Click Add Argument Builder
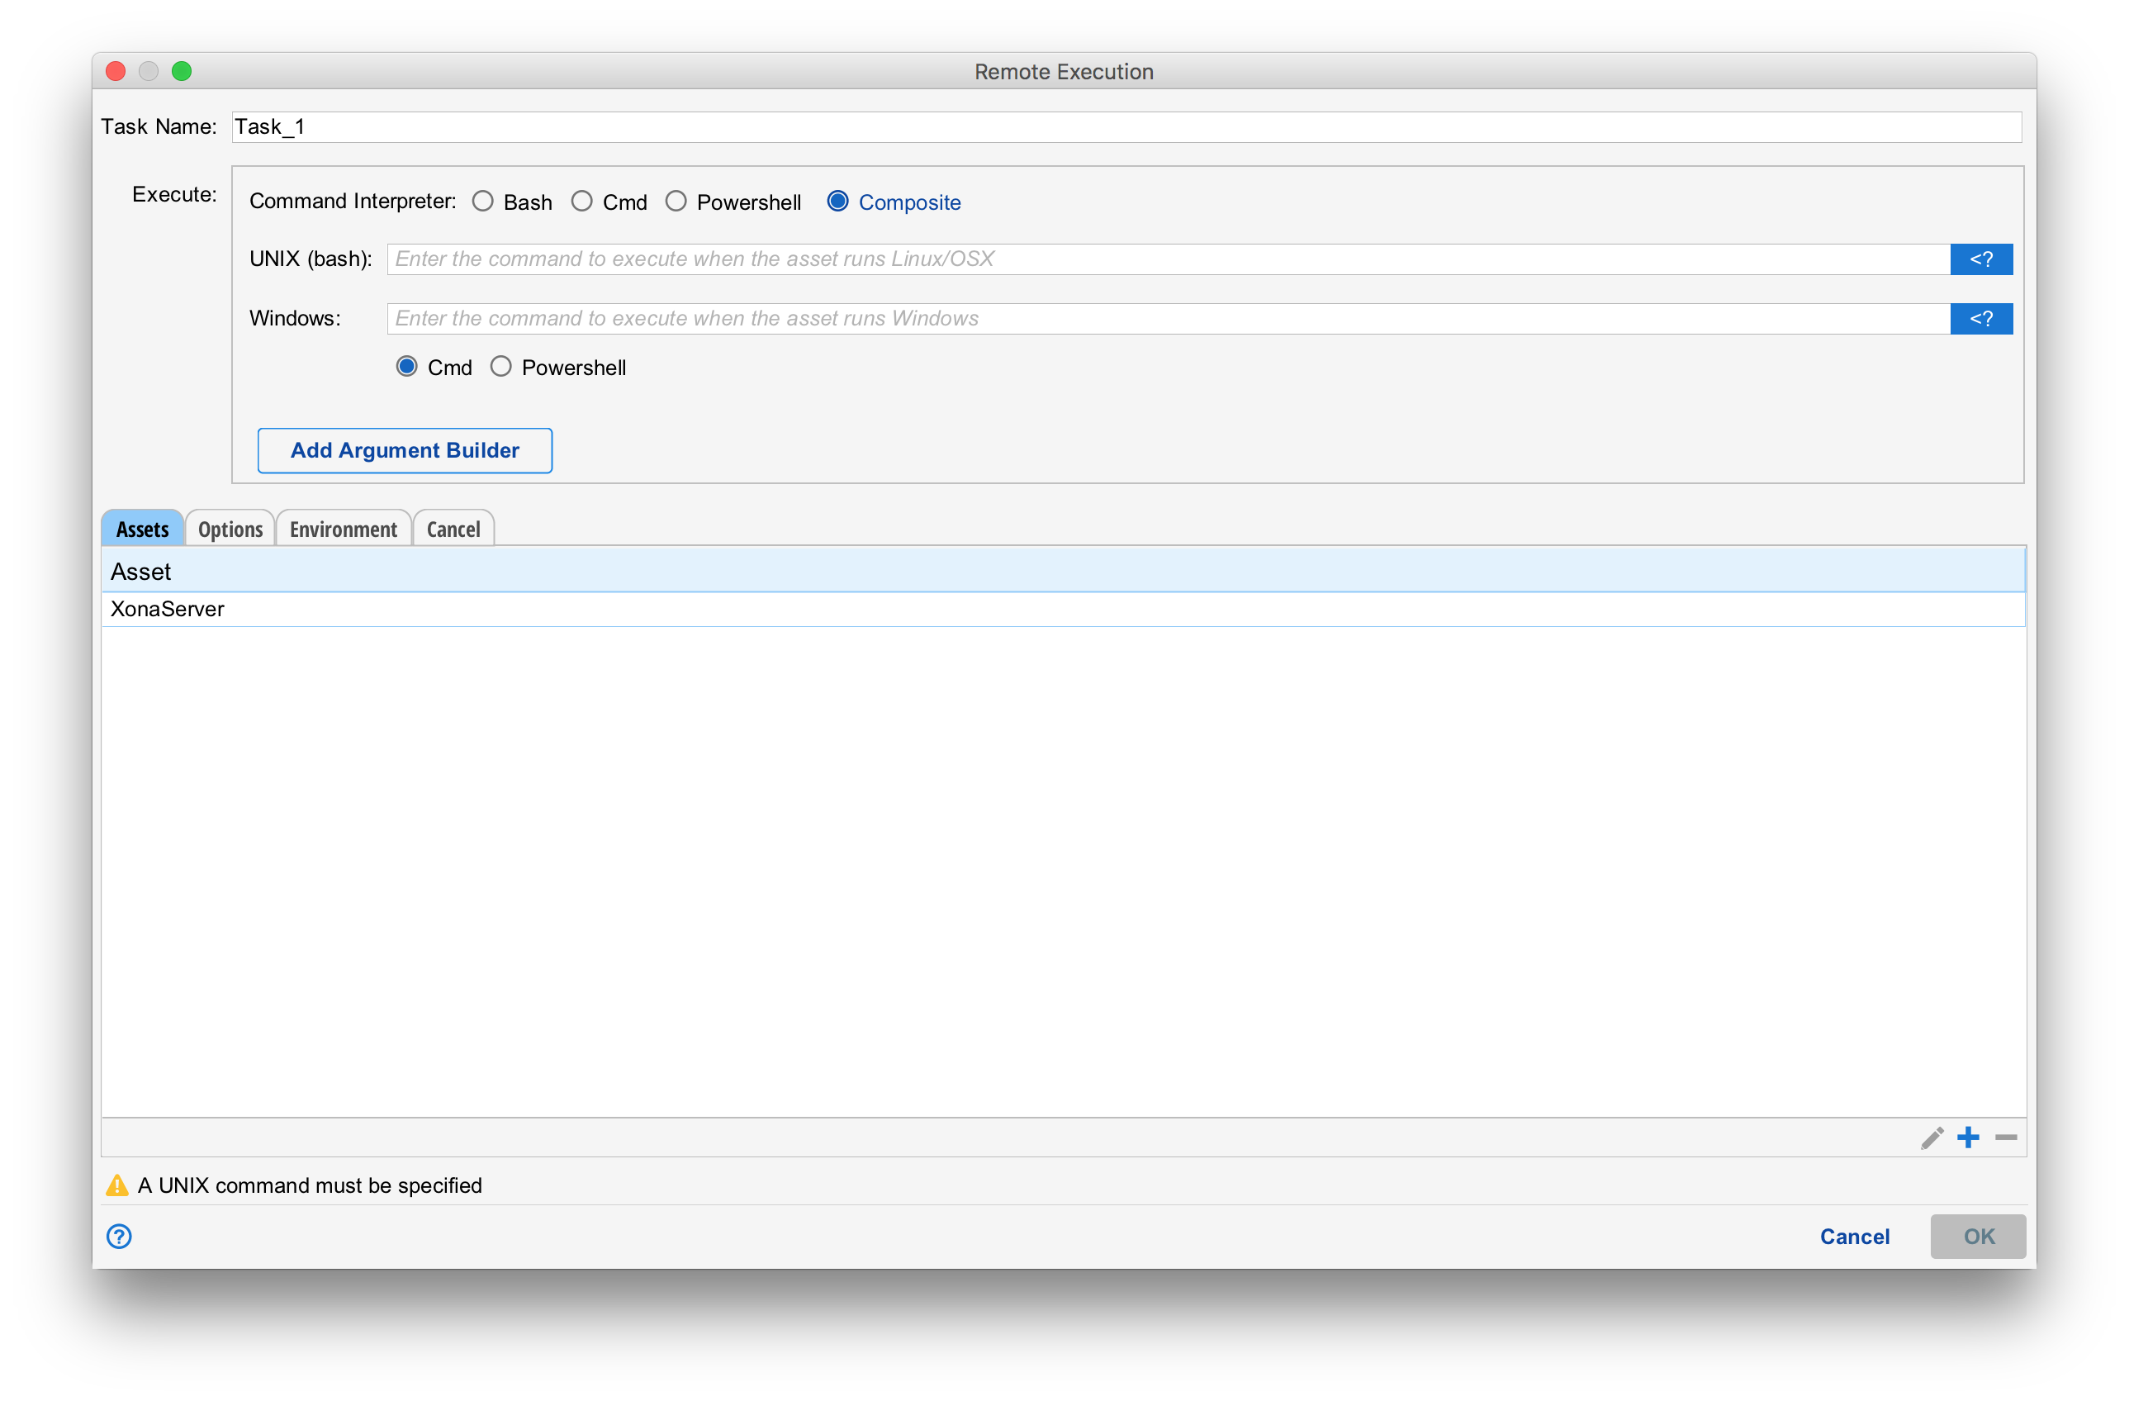Viewport: 2129px width, 1401px height. (405, 450)
